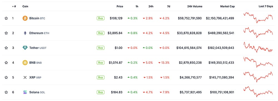Click the Bitcoin coin logo icon

[25, 18]
